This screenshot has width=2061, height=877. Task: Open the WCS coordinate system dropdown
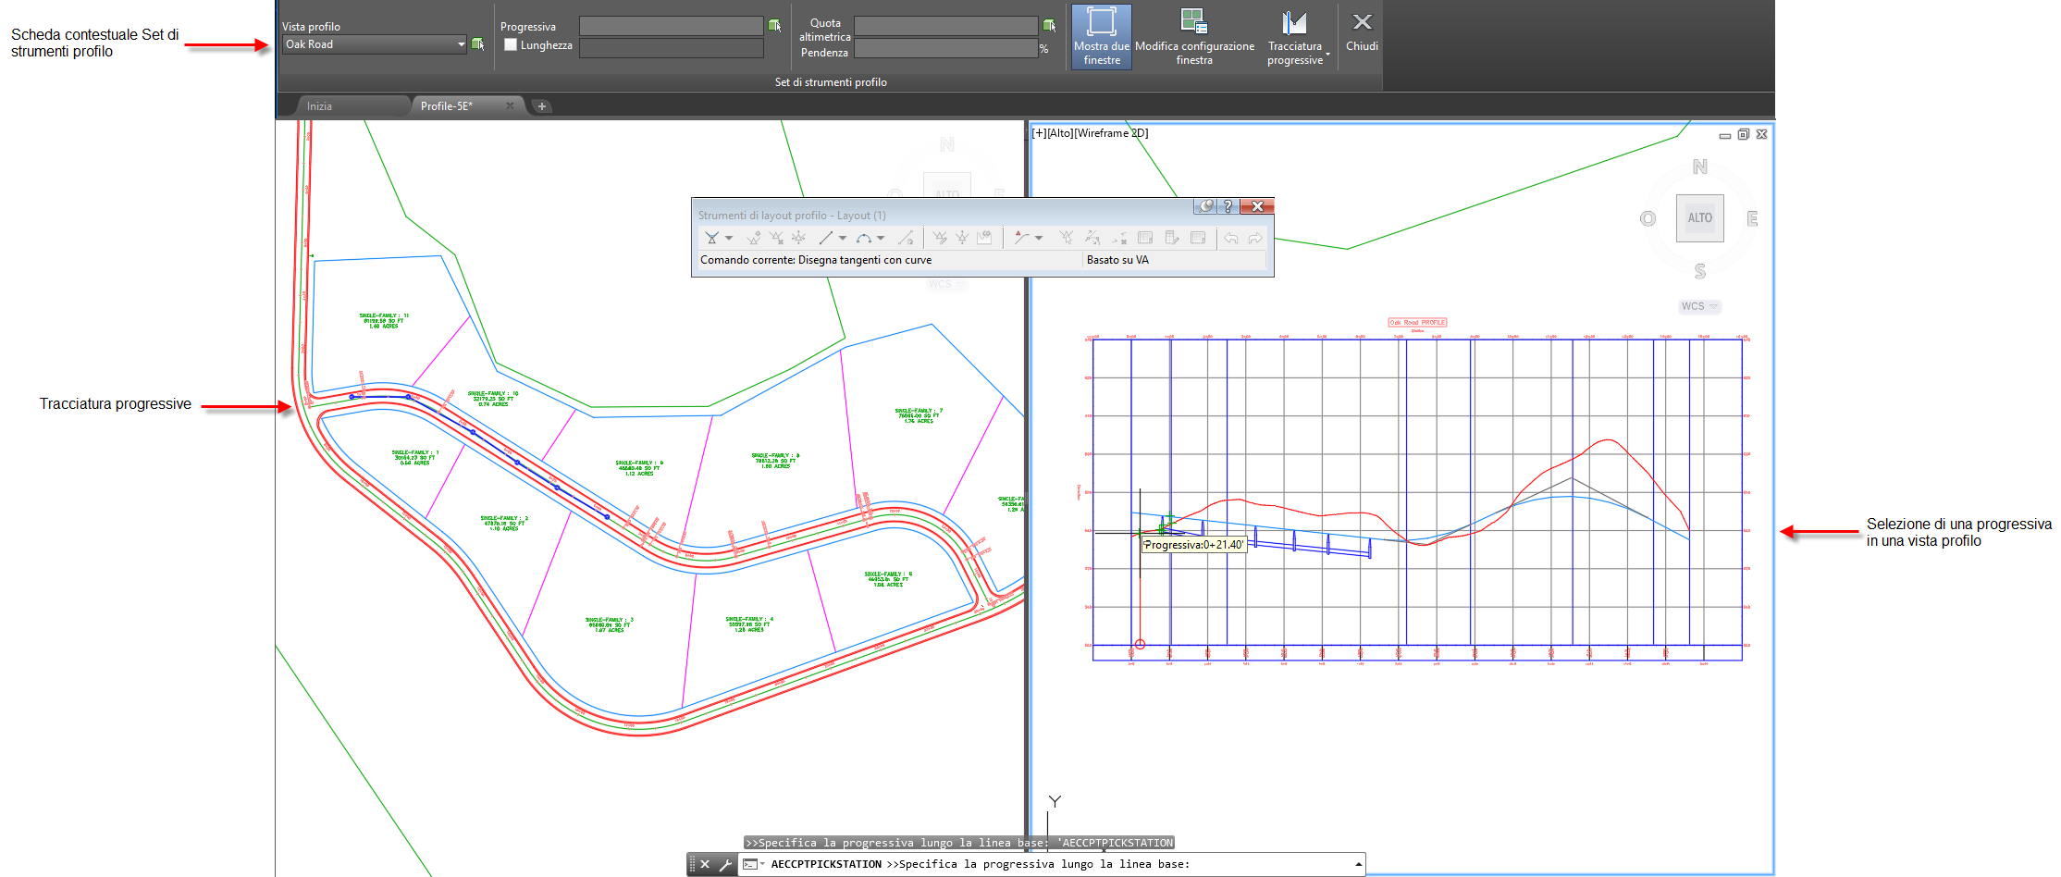pos(1700,306)
